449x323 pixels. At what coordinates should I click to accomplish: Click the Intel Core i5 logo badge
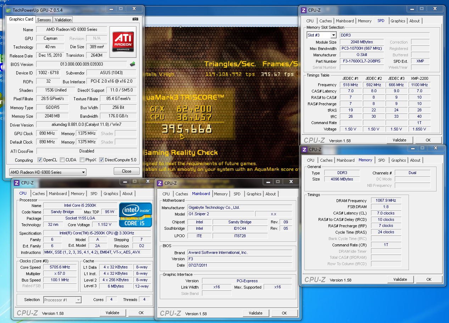coord(135,215)
